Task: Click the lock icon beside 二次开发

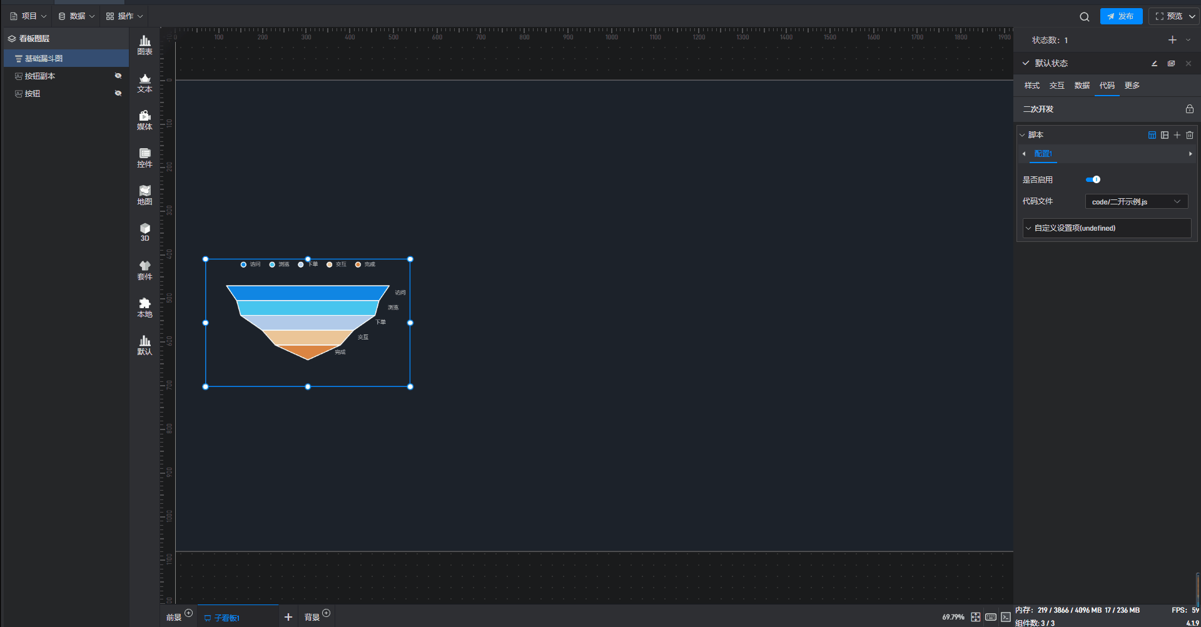Action: click(x=1190, y=109)
